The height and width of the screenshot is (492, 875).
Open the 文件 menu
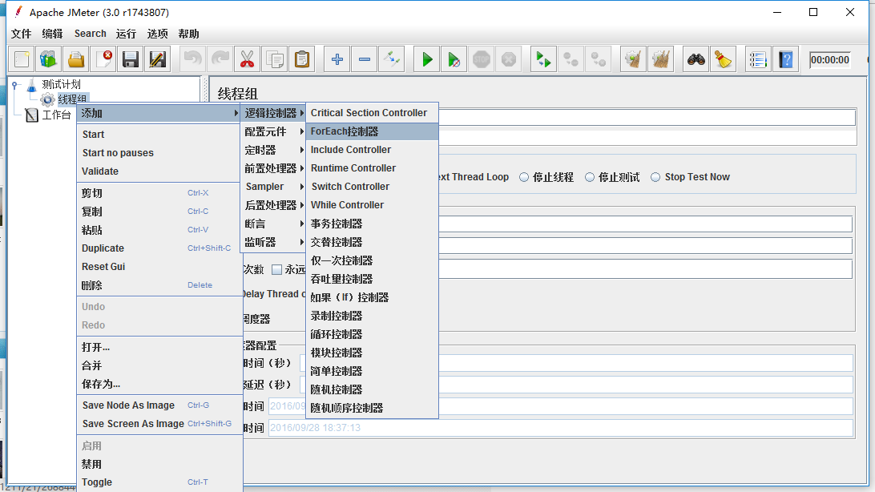click(x=21, y=34)
